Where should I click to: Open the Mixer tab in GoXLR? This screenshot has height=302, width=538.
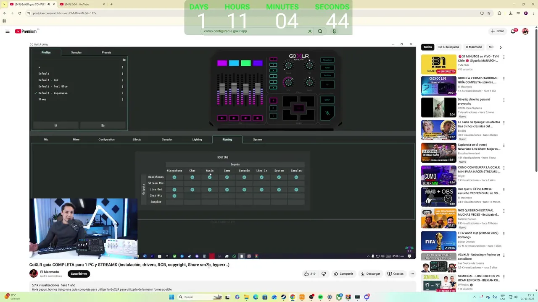coord(76,139)
